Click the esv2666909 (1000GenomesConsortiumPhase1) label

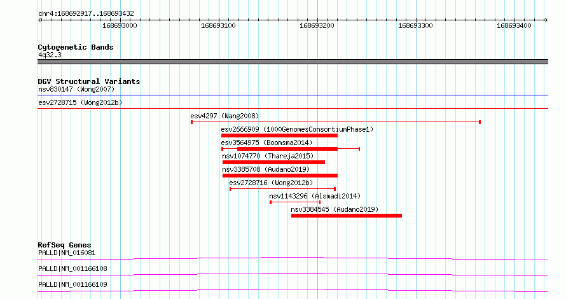[297, 129]
